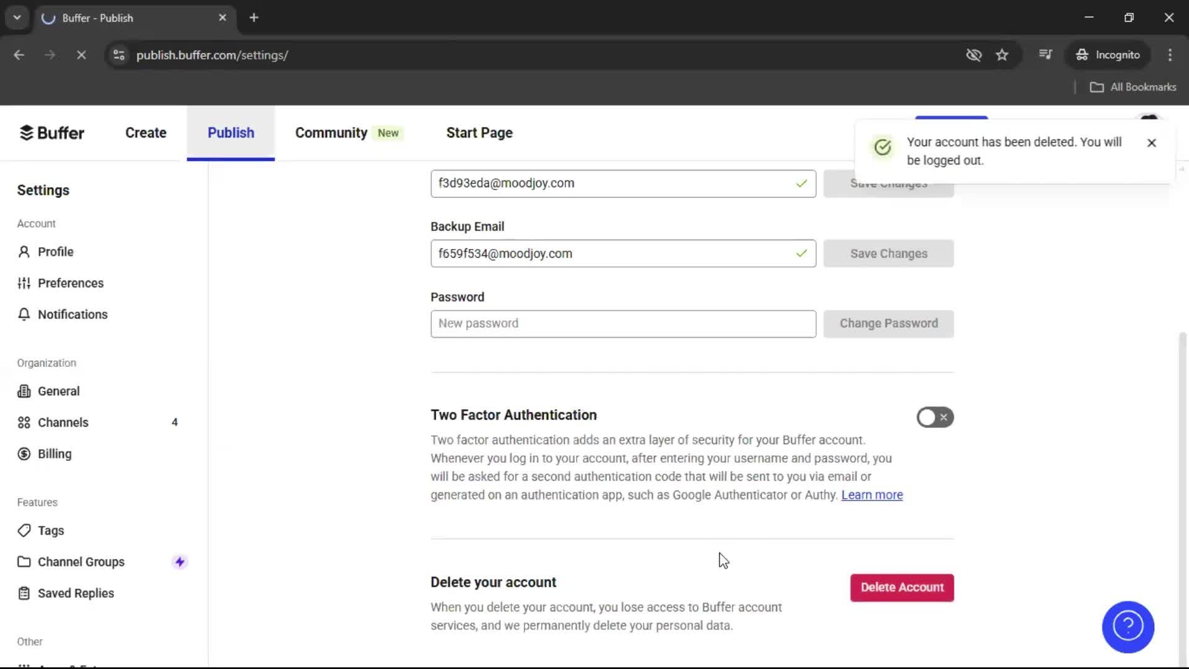Open Tags feature settings

pyautogui.click(x=50, y=531)
